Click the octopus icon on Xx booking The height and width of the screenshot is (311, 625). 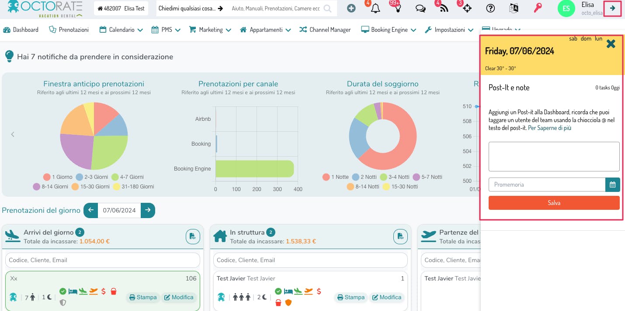pyautogui.click(x=14, y=297)
